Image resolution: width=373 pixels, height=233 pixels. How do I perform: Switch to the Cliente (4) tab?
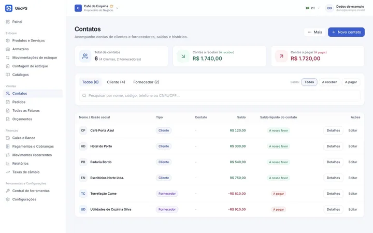(116, 82)
